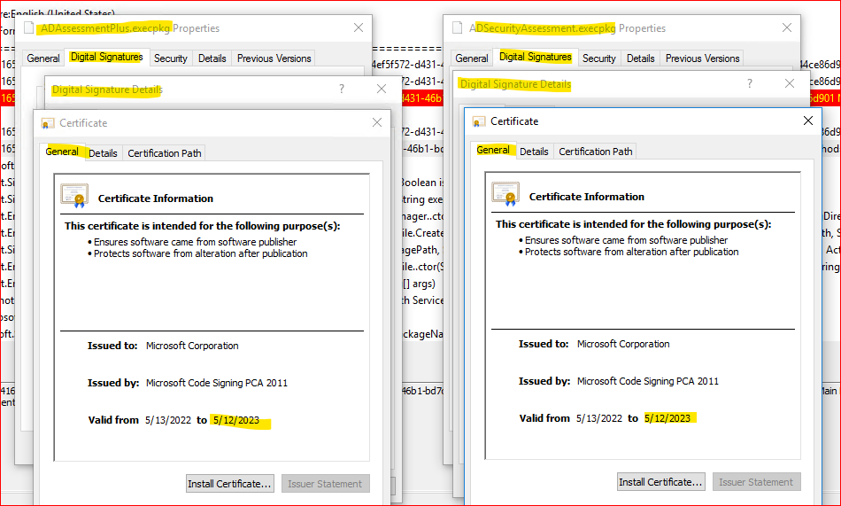Close left Digital Signature Details dialog

[382, 89]
